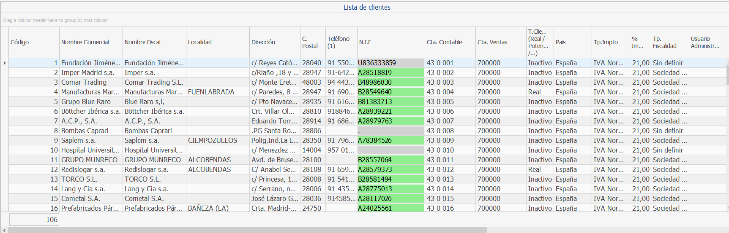The height and width of the screenshot is (233, 729).
Task: Click the FUENLABRADA locality cell
Action: point(211,92)
